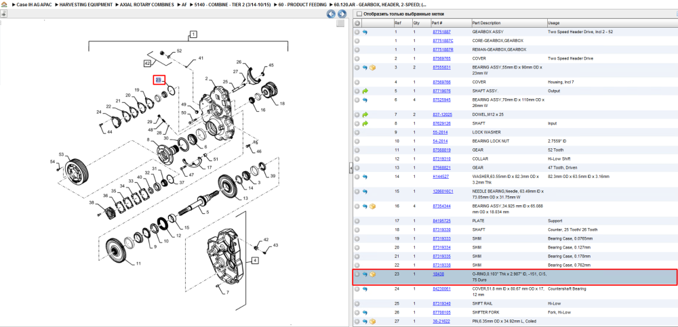Open the 'AF' breadcrumb
The width and height of the screenshot is (678, 327).
tap(184, 4)
